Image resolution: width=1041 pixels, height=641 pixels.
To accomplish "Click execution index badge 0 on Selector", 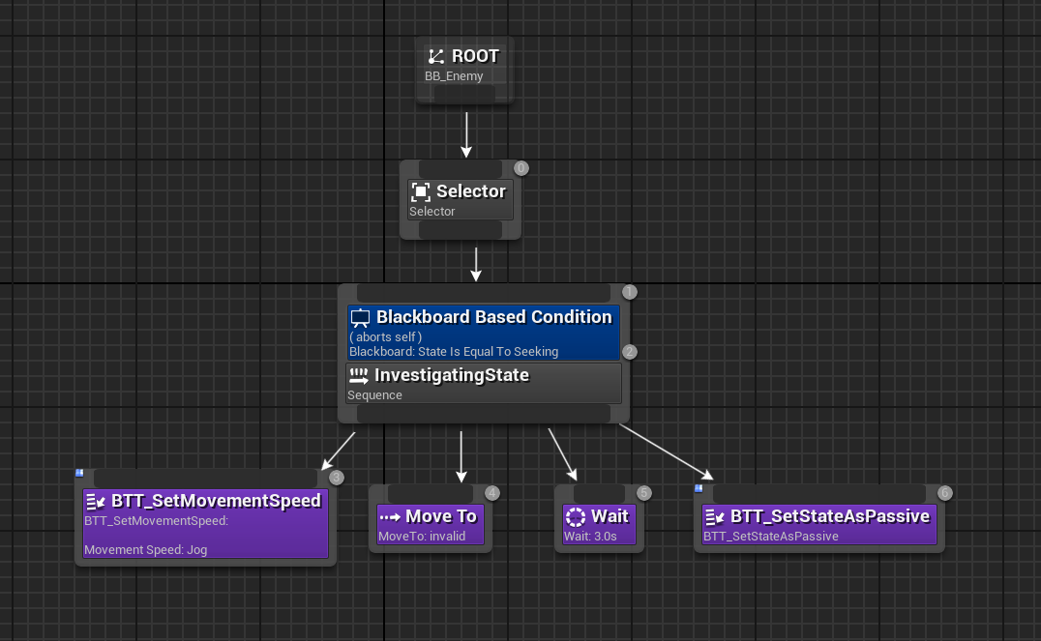I will 521,168.
